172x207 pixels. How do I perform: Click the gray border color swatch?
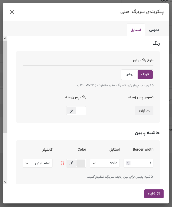[x=81, y=163]
